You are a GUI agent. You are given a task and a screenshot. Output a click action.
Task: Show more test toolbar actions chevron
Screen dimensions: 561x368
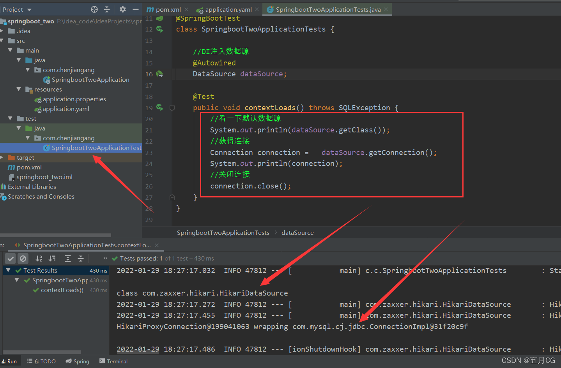point(105,258)
